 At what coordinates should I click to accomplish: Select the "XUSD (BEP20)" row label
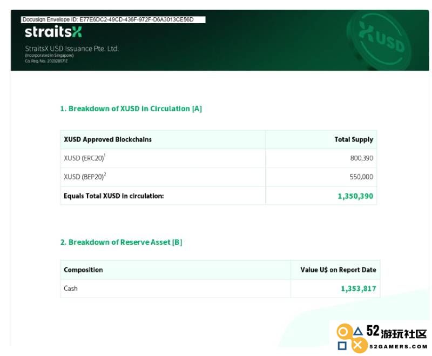point(85,176)
